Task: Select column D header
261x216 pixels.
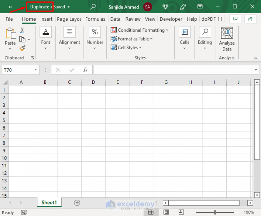Action: (93, 82)
